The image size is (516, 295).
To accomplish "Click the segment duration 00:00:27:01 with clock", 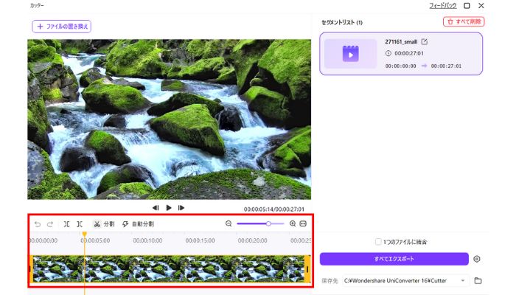I will 405,53.
